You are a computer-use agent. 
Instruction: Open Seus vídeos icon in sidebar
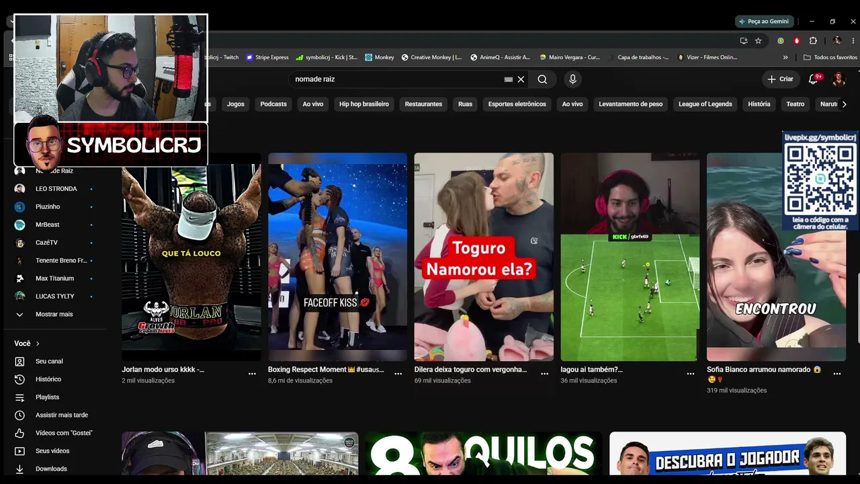(19, 451)
